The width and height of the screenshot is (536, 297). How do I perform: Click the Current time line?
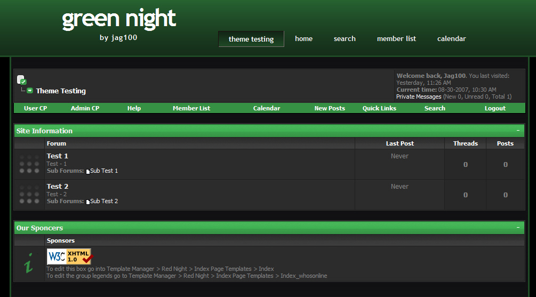pos(446,90)
